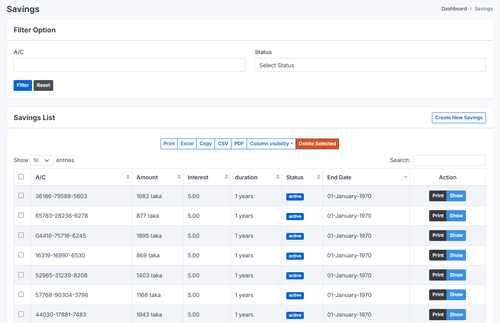Click the amount 1943 taka

tap(149, 315)
